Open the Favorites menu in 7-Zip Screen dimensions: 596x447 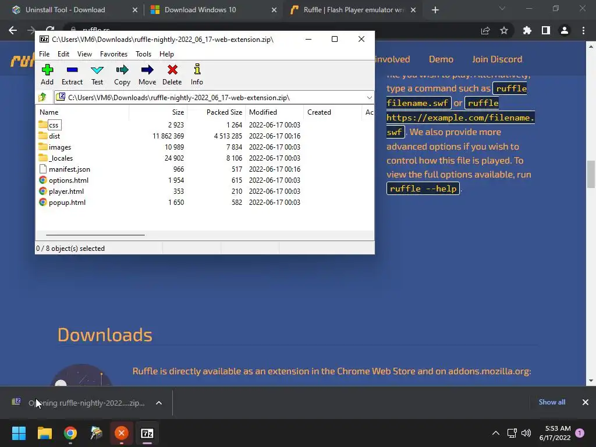point(113,54)
